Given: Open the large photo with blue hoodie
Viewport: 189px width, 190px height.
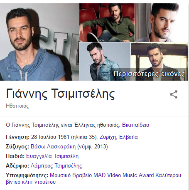Looking at the screenshot, I should (39, 42).
